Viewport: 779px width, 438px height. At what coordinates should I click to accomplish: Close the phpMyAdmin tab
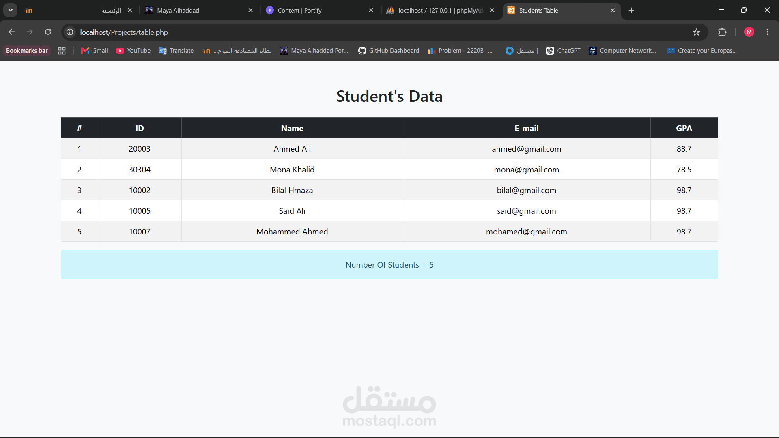tap(492, 11)
